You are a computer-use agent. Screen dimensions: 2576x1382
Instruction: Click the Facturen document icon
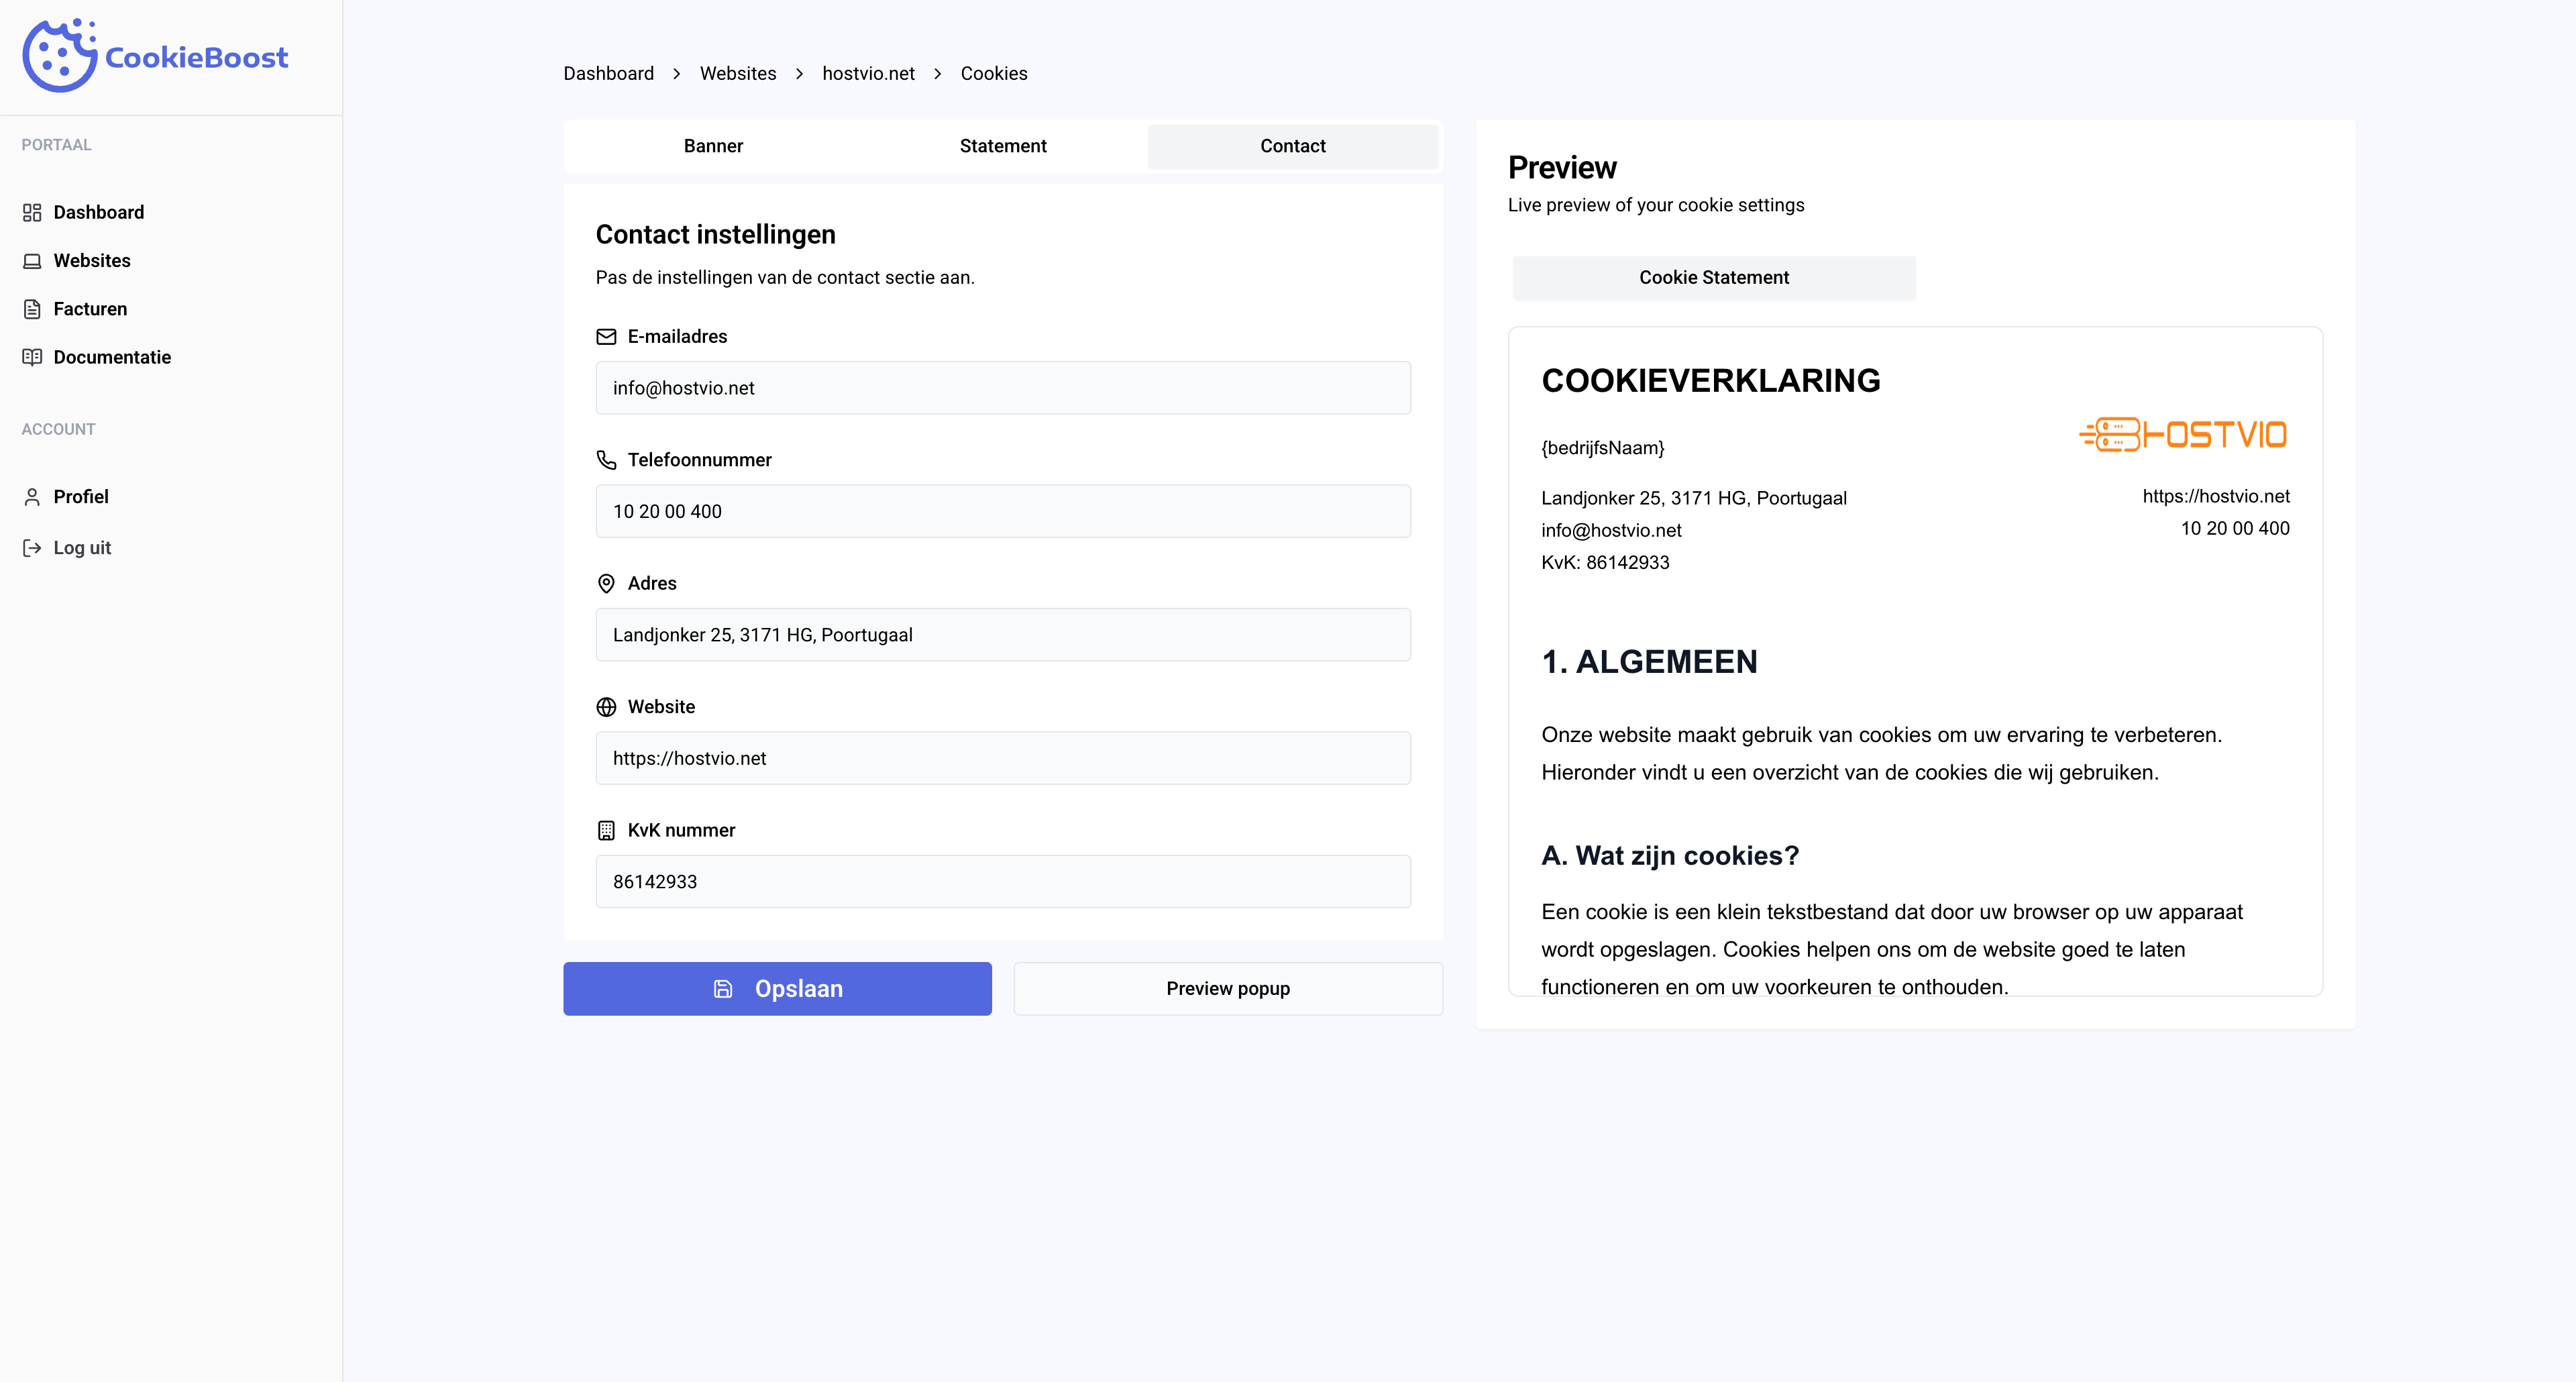tap(32, 309)
